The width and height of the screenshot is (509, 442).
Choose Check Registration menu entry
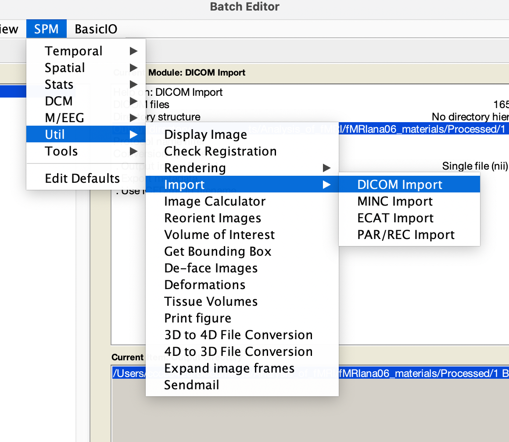pos(220,151)
